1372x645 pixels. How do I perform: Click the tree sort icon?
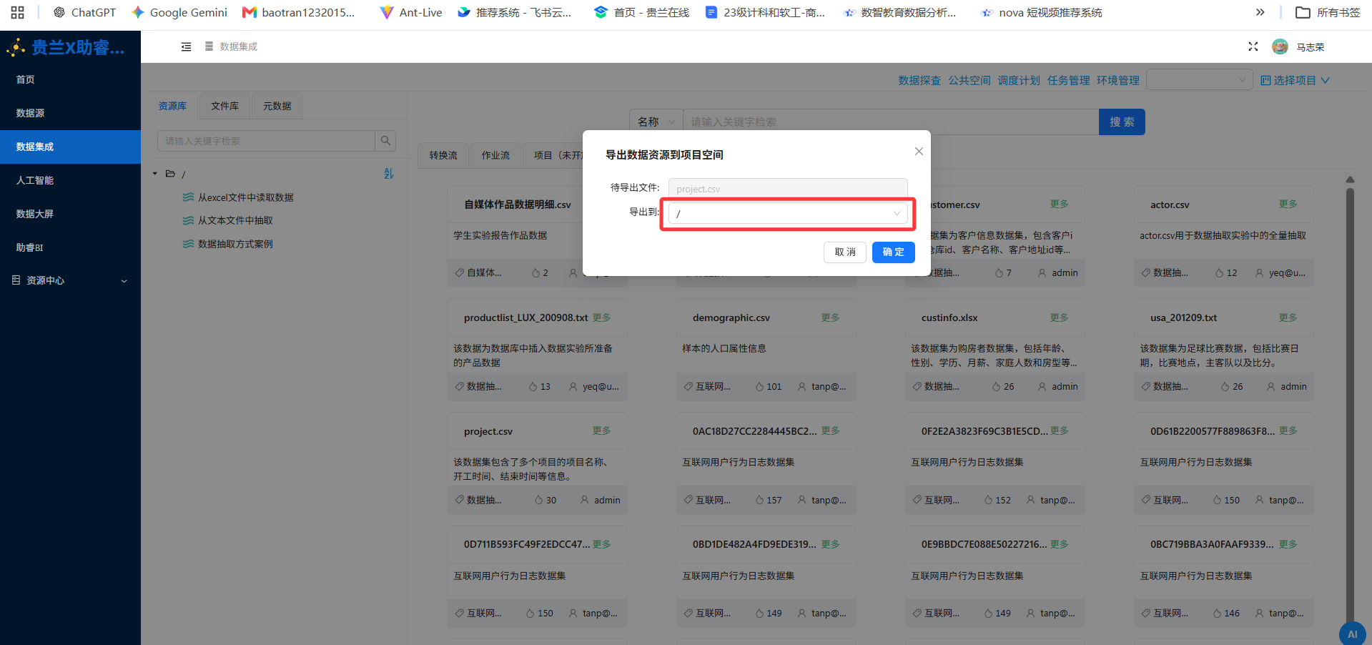(388, 174)
